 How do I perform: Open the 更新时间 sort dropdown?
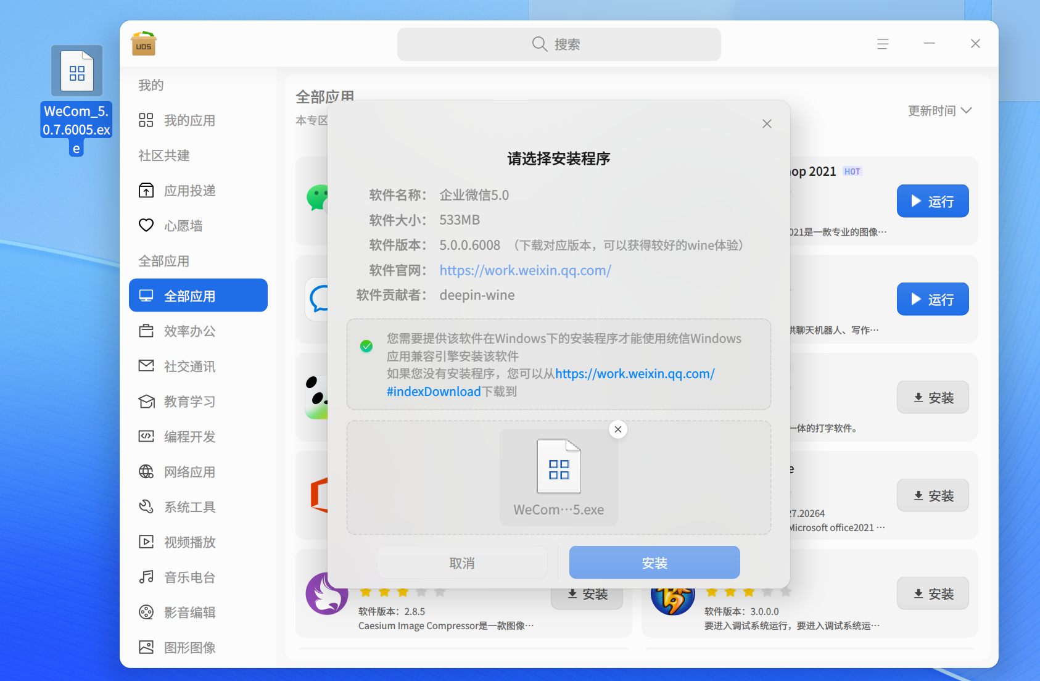[939, 111]
